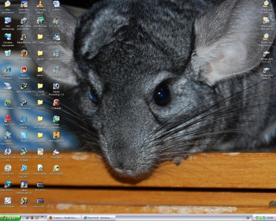Screen dimensions: 276x221
Task: Click the EN language indicator
Action: (248, 218)
